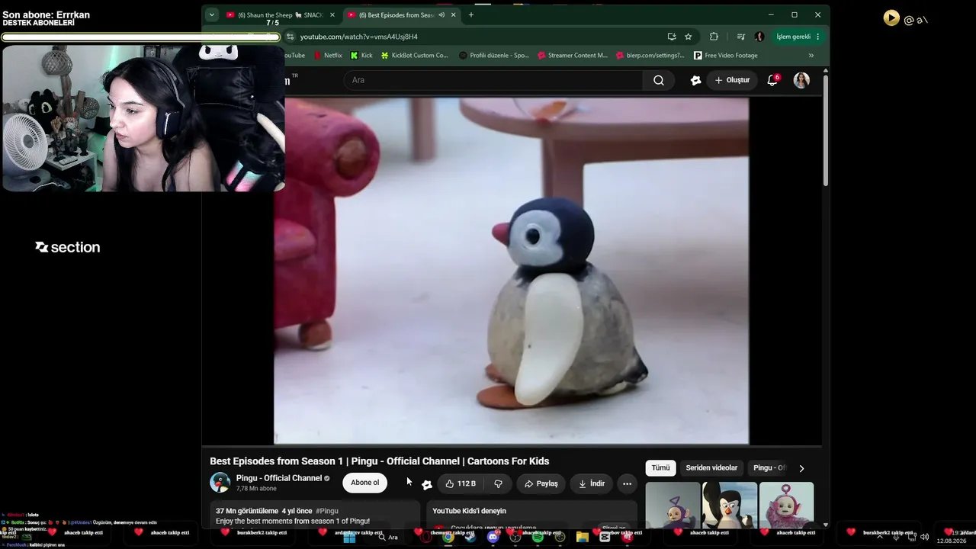Click the play icon in the stream overlay
The height and width of the screenshot is (549, 976).
tap(891, 18)
